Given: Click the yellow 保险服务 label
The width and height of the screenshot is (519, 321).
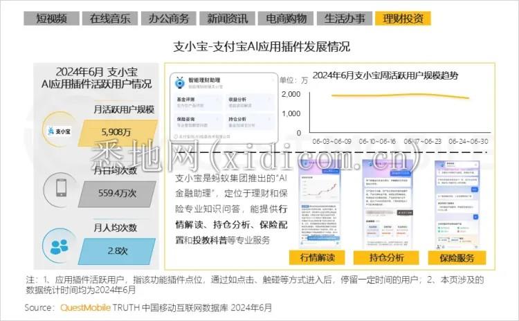Looking at the screenshot, I should pyautogui.click(x=457, y=257).
